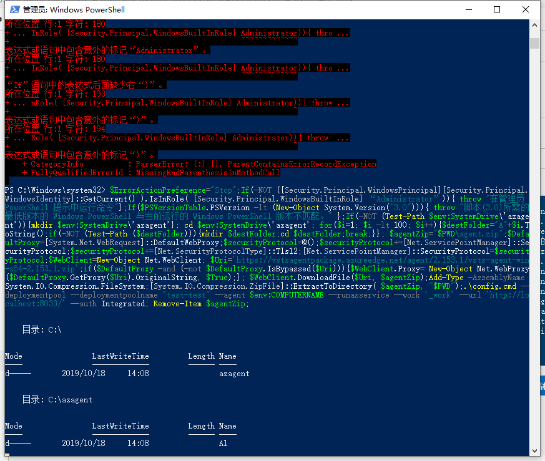
Task: Click the "LastWriteTime" header under 目录: C:\azagent
Action: 120,426
